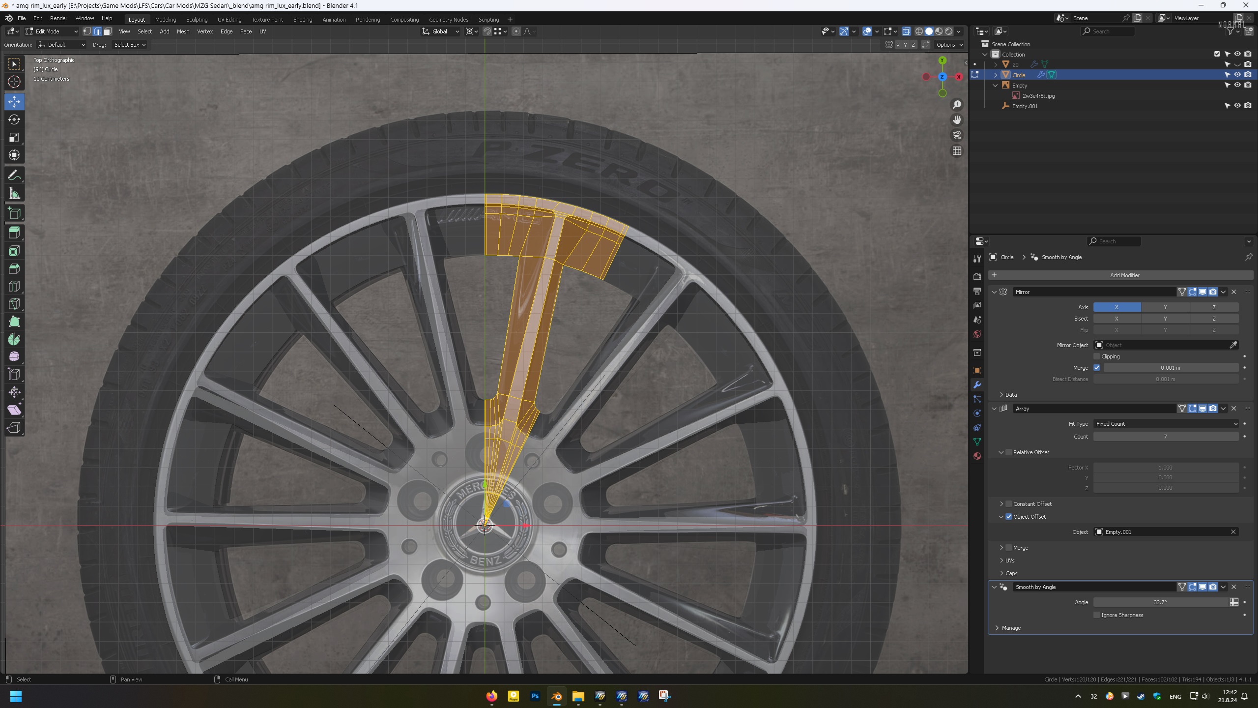Adjust the Smooth by Angle value slider
Screen dimensions: 1258x708
click(1160, 602)
